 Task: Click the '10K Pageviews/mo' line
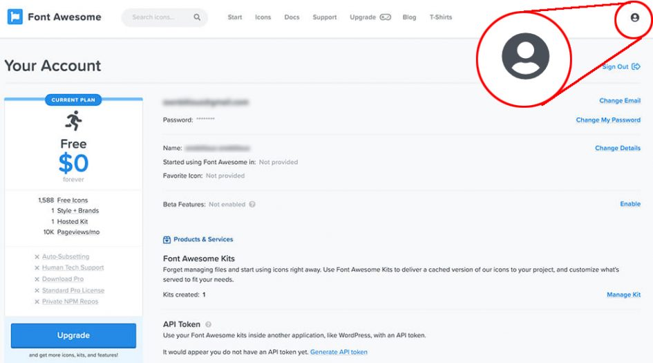coord(71,232)
